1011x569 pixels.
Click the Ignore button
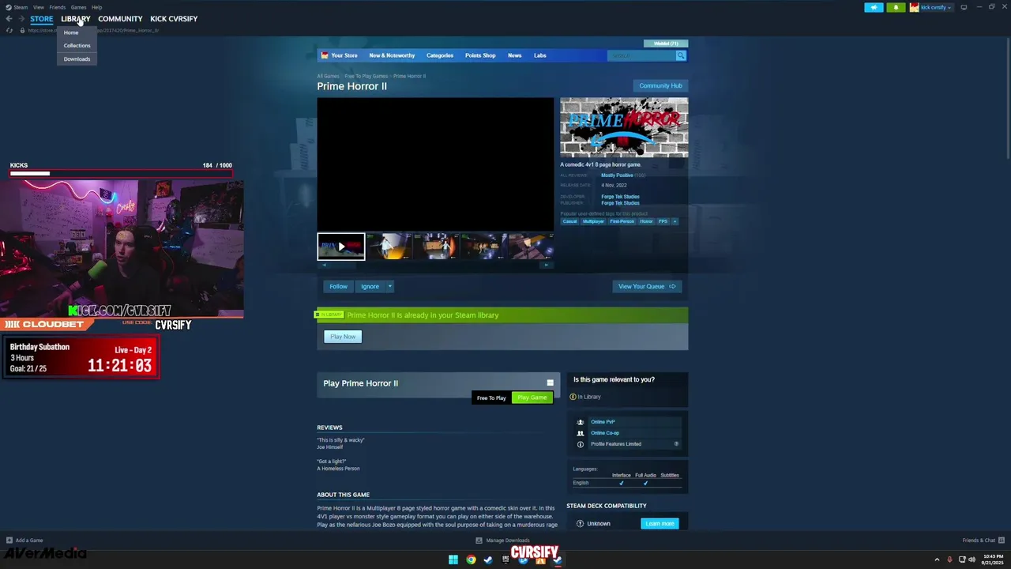coord(370,286)
